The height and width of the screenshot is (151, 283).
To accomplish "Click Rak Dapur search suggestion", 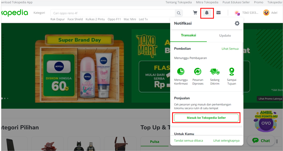I will point(58,19).
